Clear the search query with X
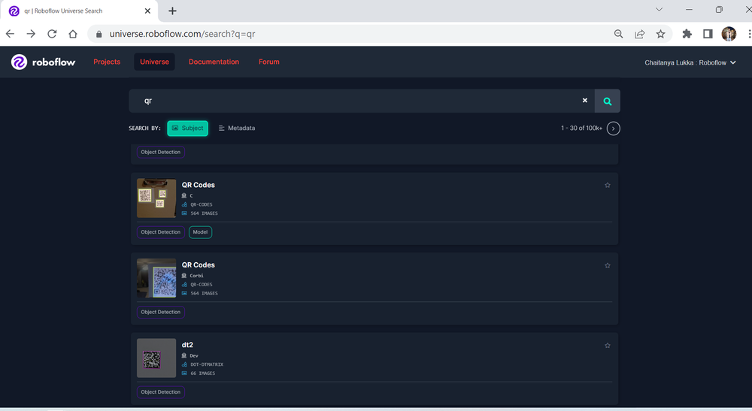The height and width of the screenshot is (411, 752). pos(585,101)
